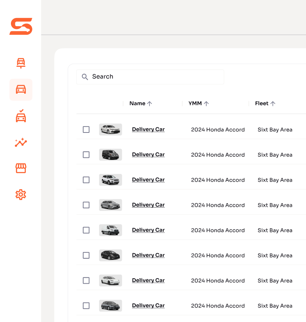Viewport: 306px width, 322px height.
Task: Open Delivery Car link beside white sedan
Action: pos(148,129)
